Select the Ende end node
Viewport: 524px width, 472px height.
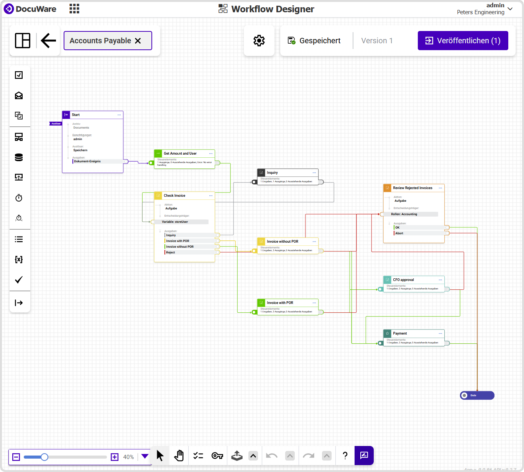coord(477,395)
